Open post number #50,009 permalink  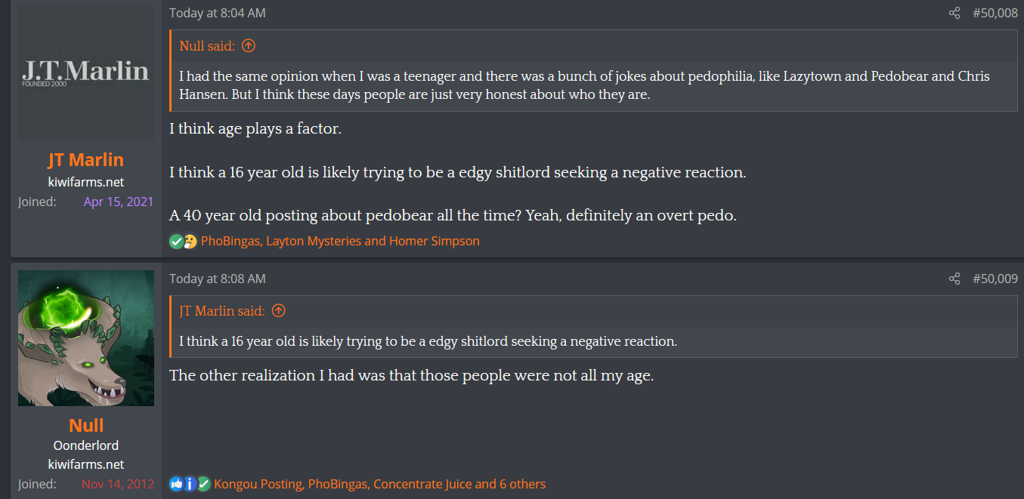pos(995,279)
